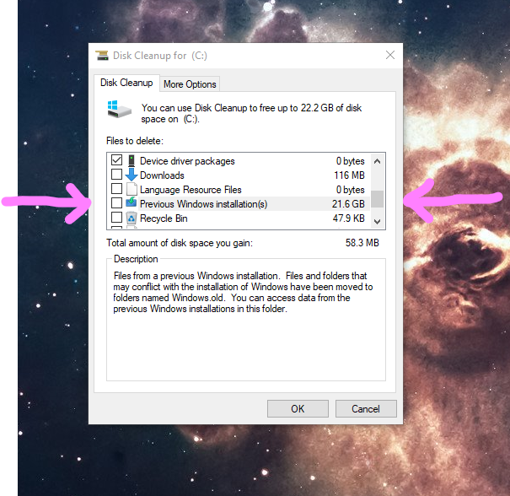
Task: Select the Downloads row label
Action: [x=162, y=175]
